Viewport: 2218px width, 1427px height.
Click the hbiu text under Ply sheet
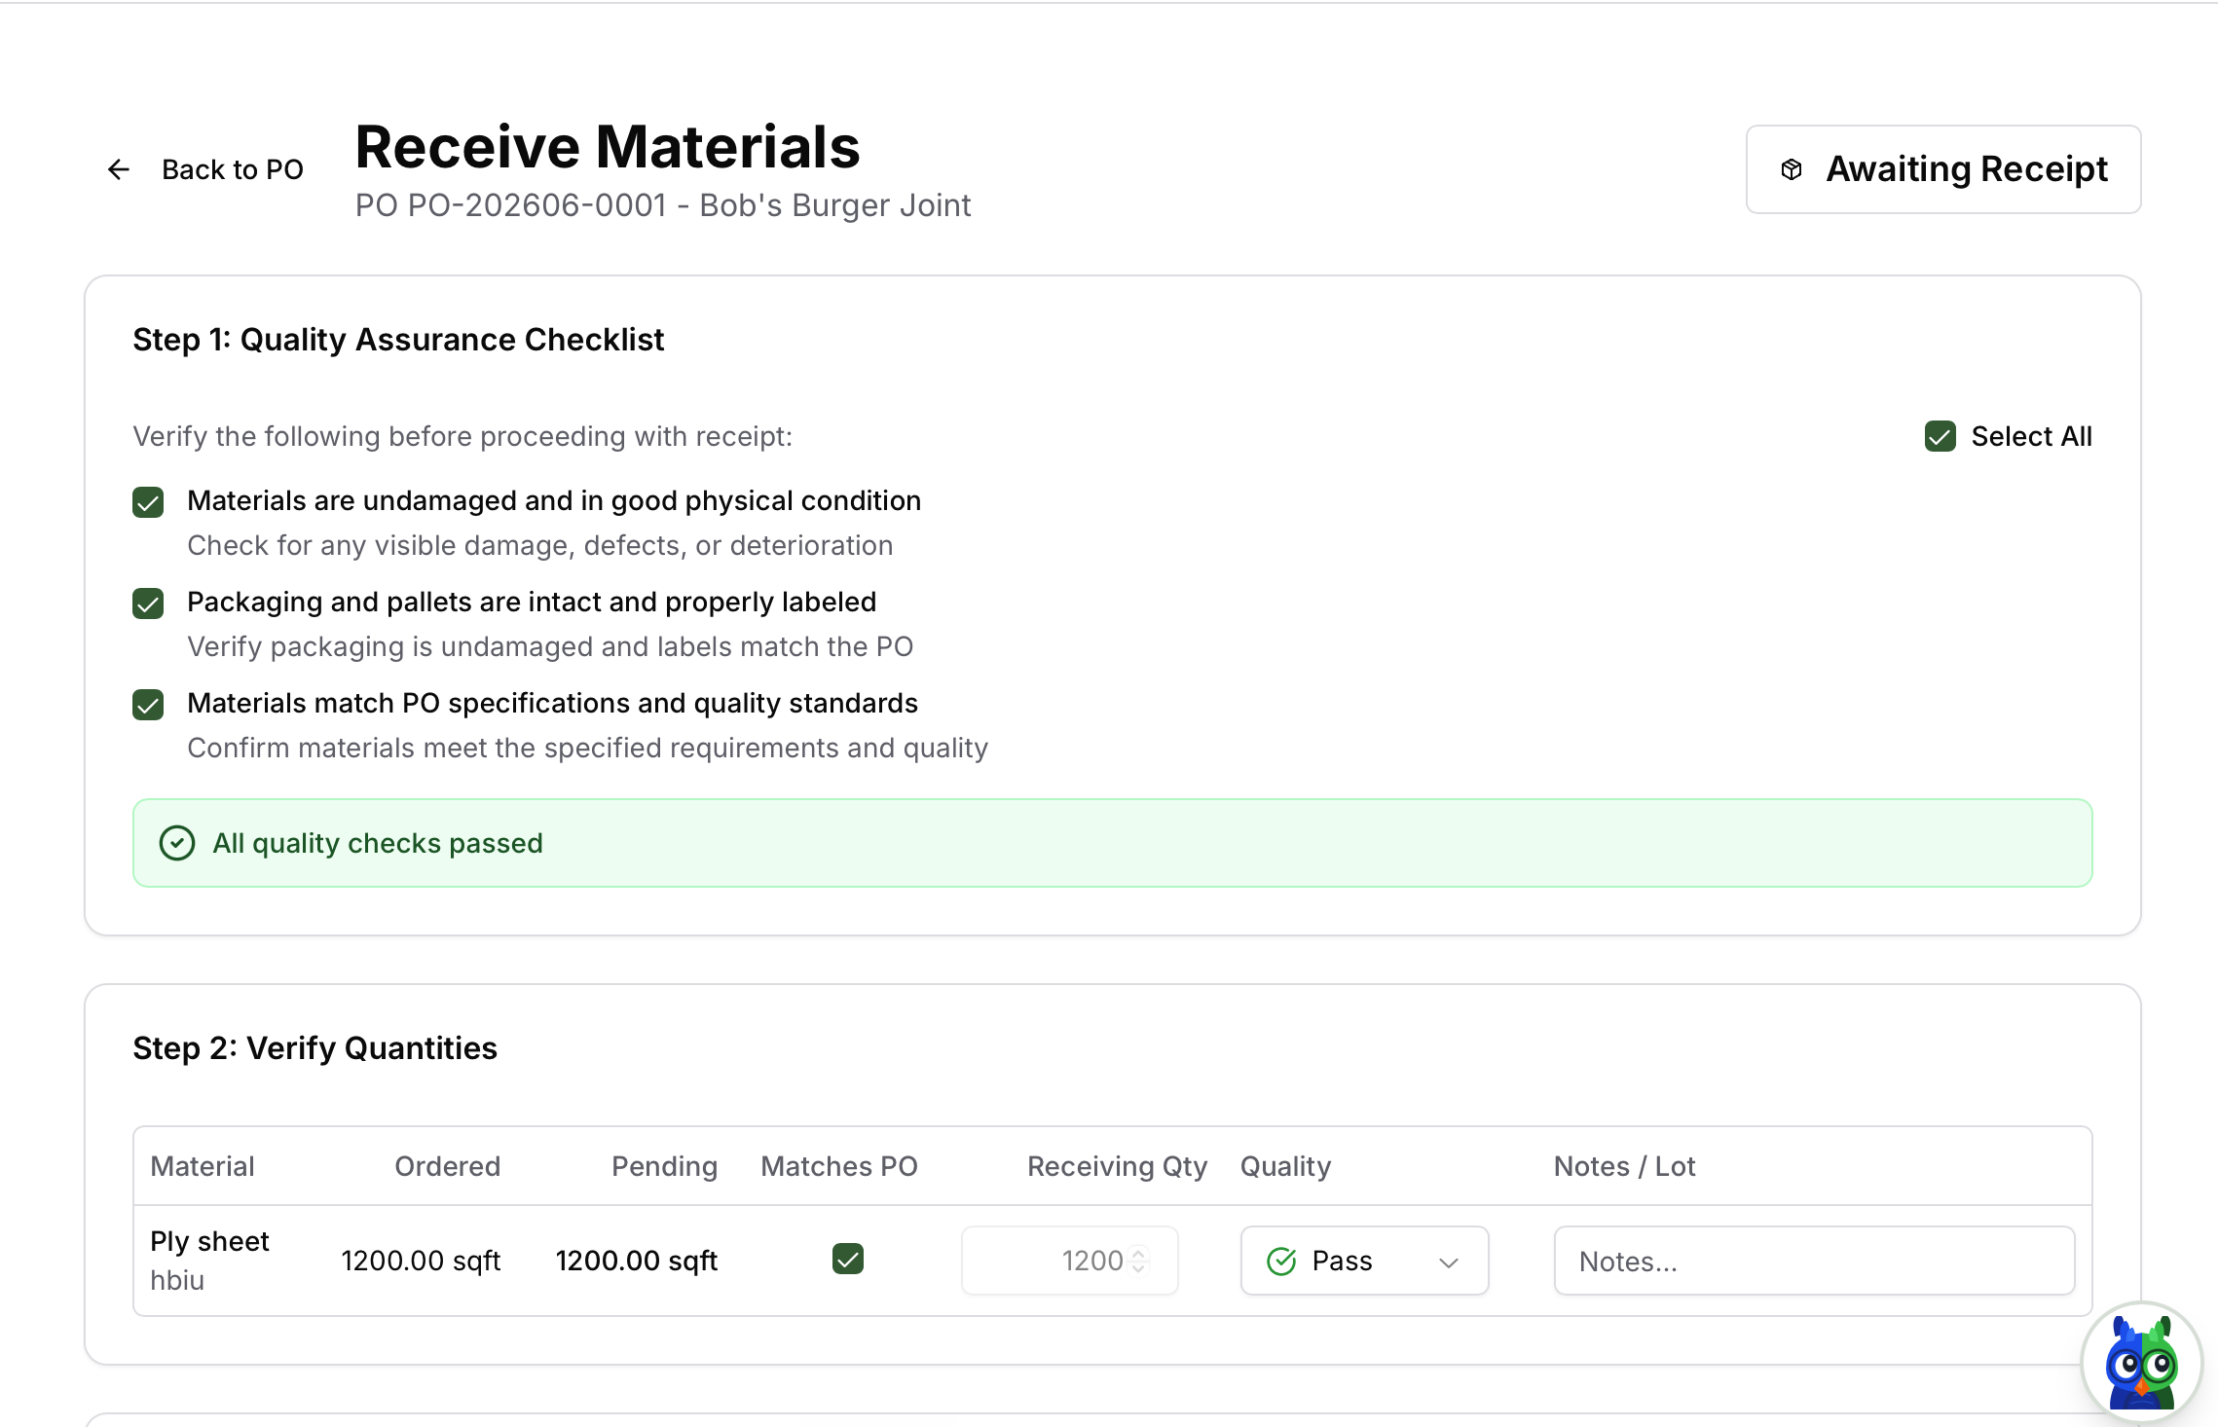tap(177, 1280)
